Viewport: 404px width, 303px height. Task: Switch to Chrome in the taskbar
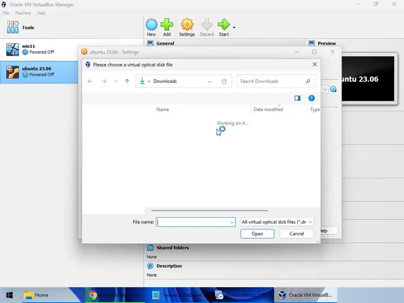coord(115,295)
